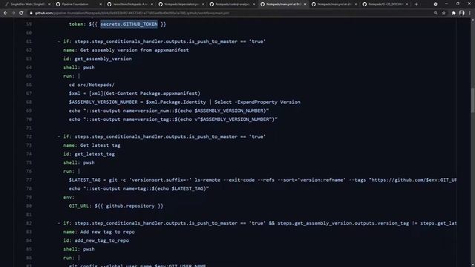Reload the current GitHub page

(22, 13)
